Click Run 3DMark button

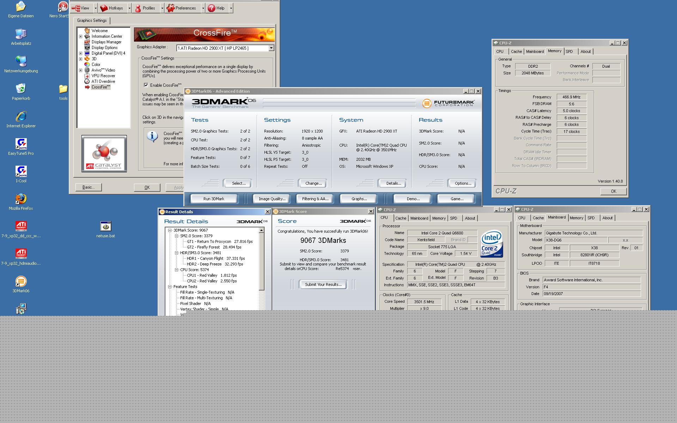(x=214, y=199)
